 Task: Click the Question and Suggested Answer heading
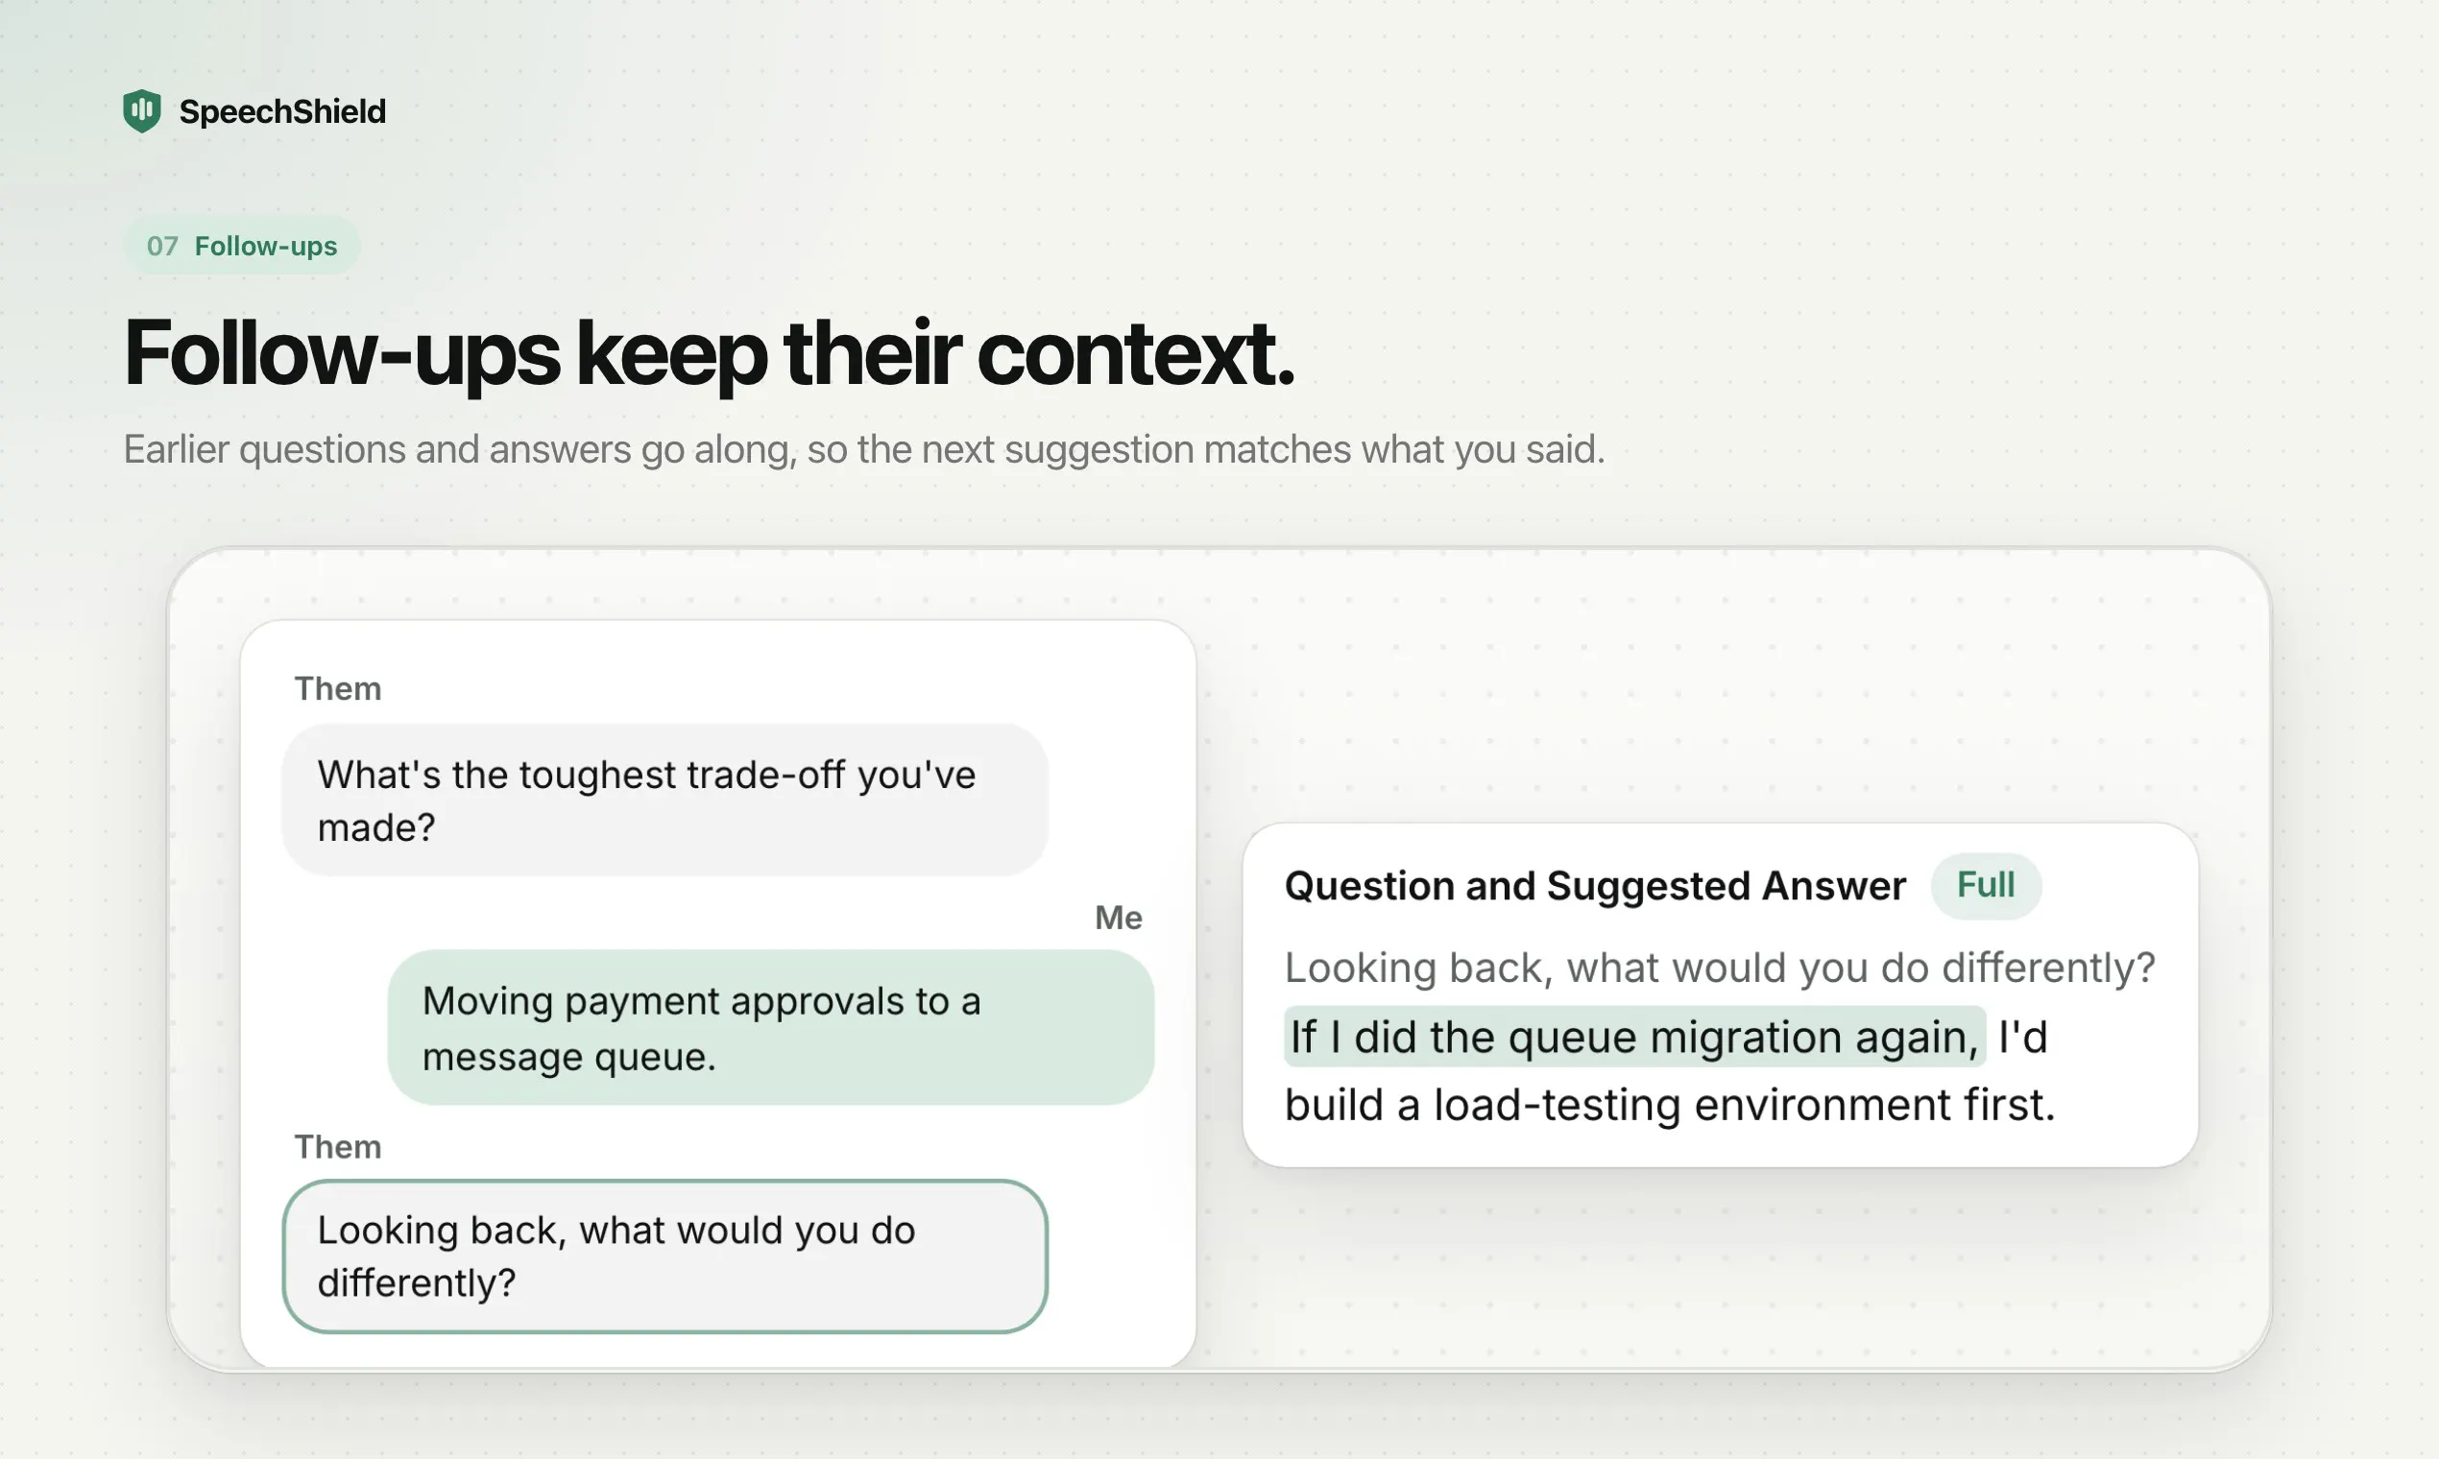click(x=1595, y=886)
